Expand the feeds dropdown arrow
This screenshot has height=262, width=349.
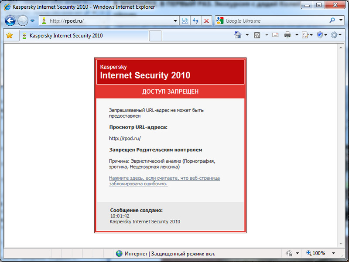coord(267,35)
